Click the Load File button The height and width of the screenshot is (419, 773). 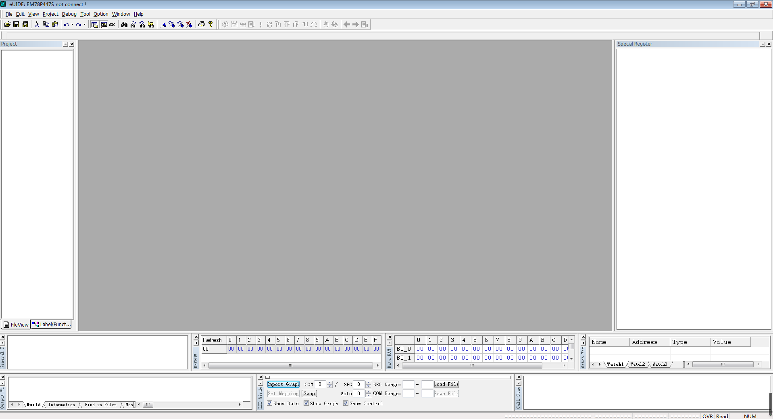[x=446, y=384]
